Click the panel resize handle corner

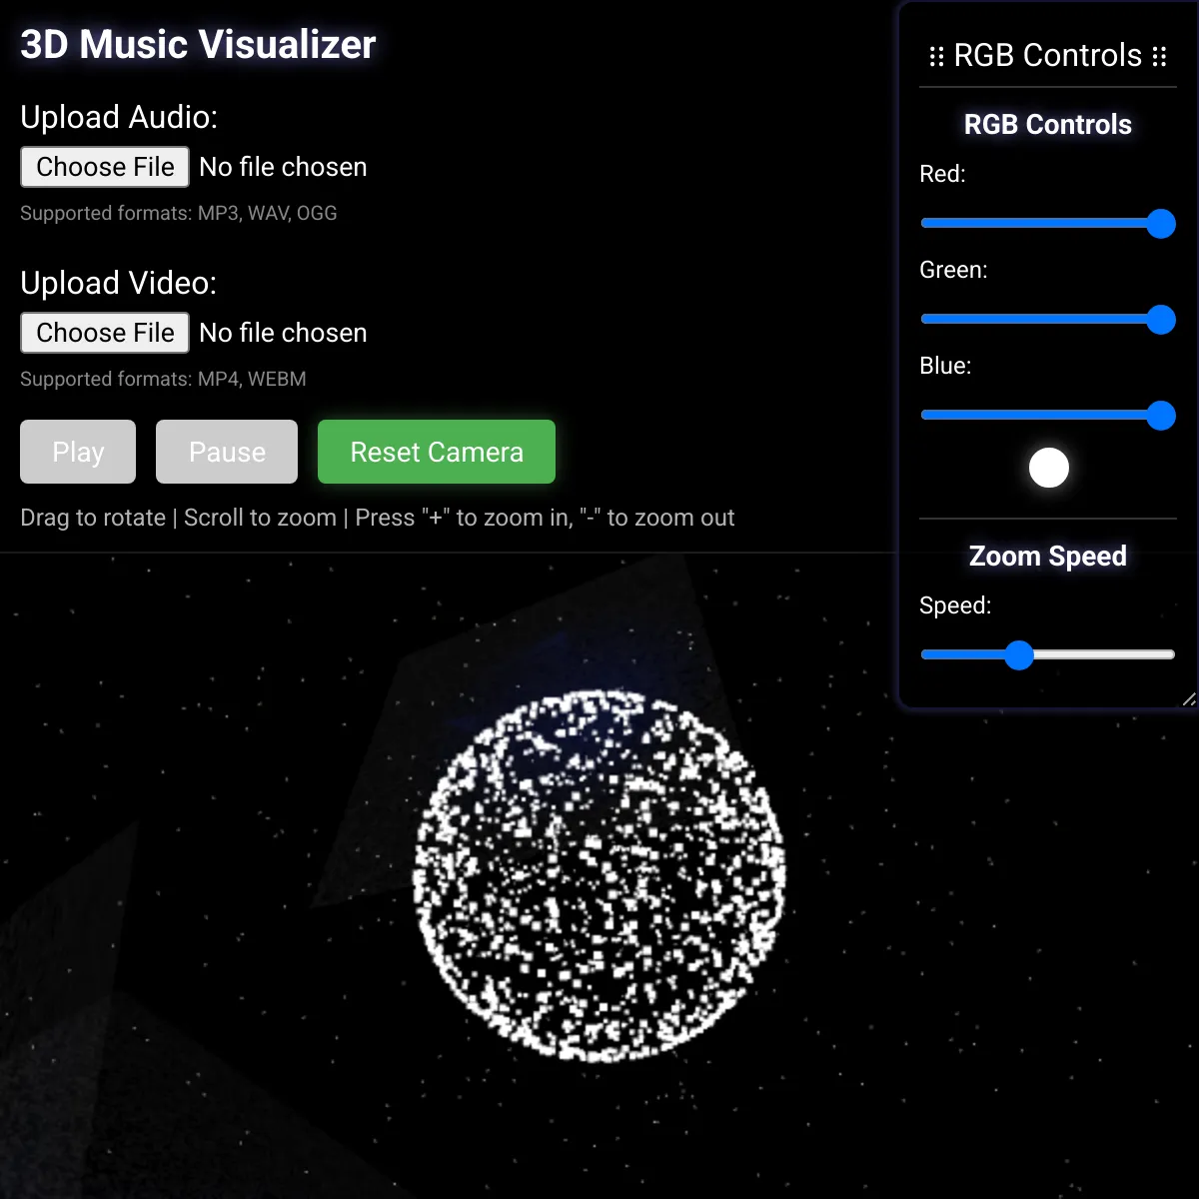(1189, 699)
